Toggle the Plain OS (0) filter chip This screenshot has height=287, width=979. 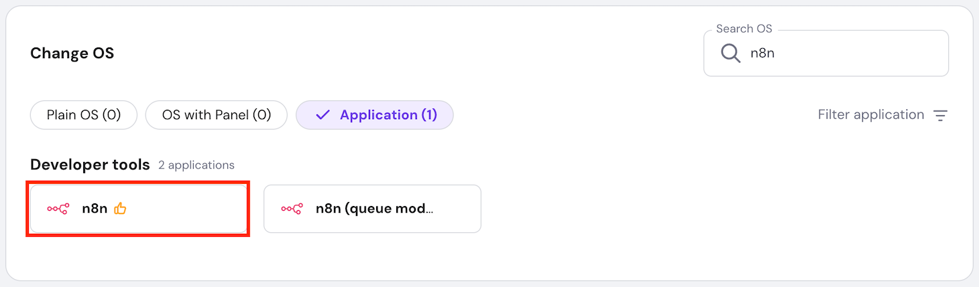pos(84,115)
